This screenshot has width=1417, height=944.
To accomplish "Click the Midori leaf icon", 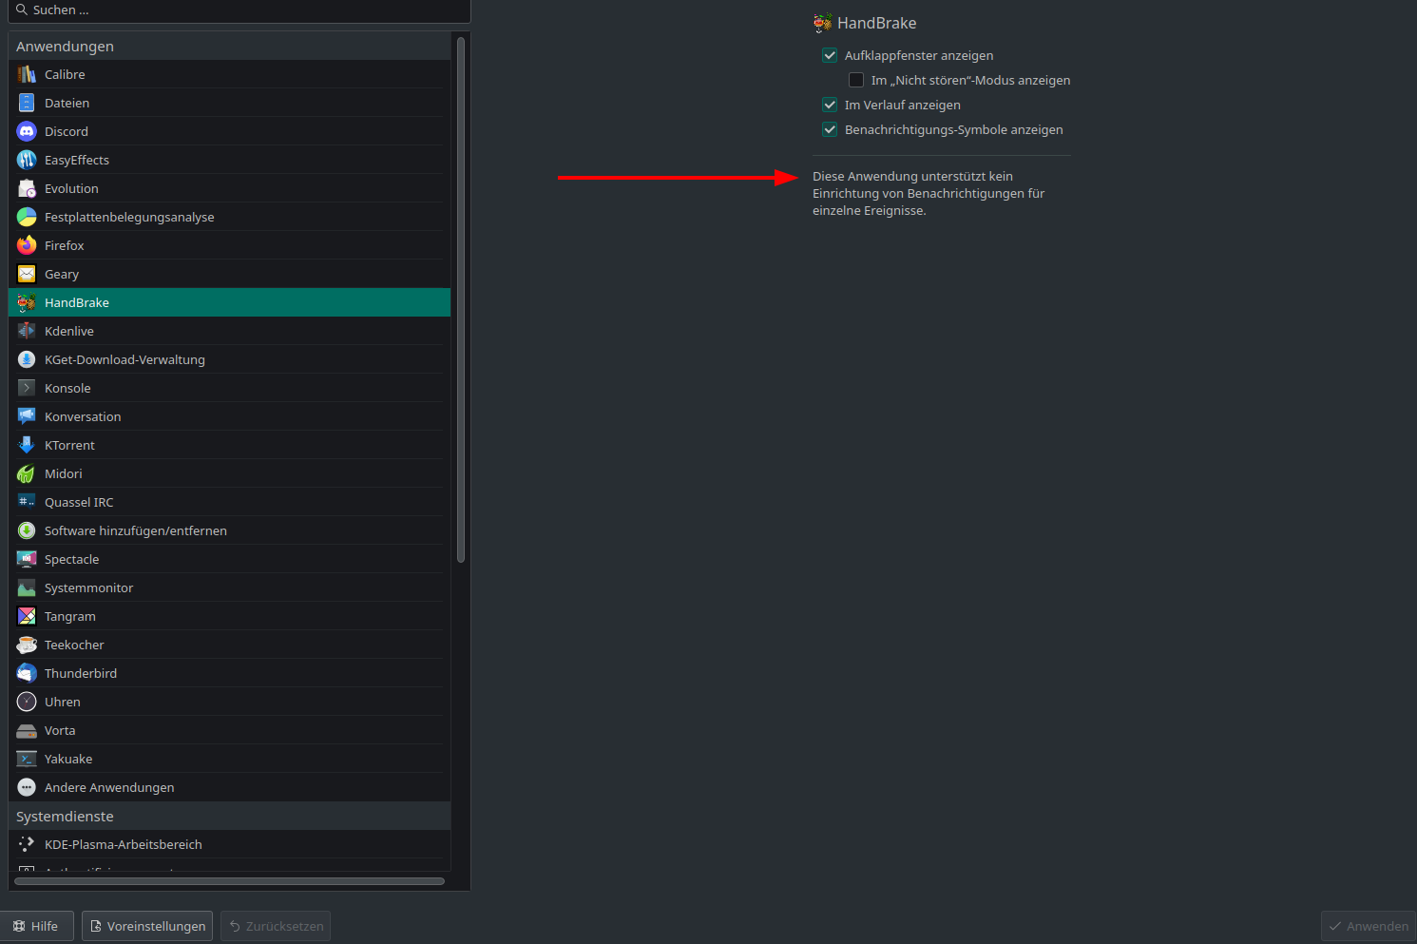I will [27, 473].
